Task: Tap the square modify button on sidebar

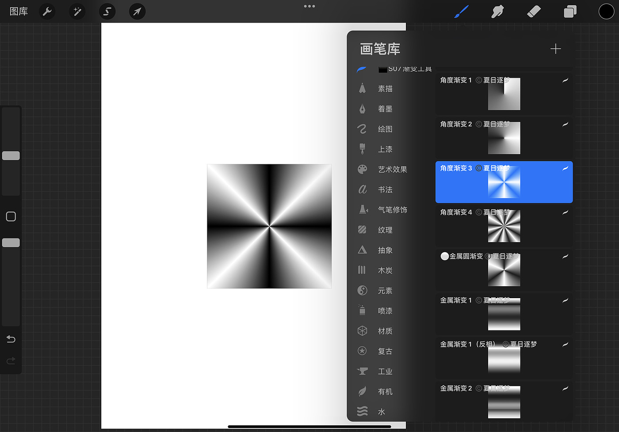Action: (11, 216)
